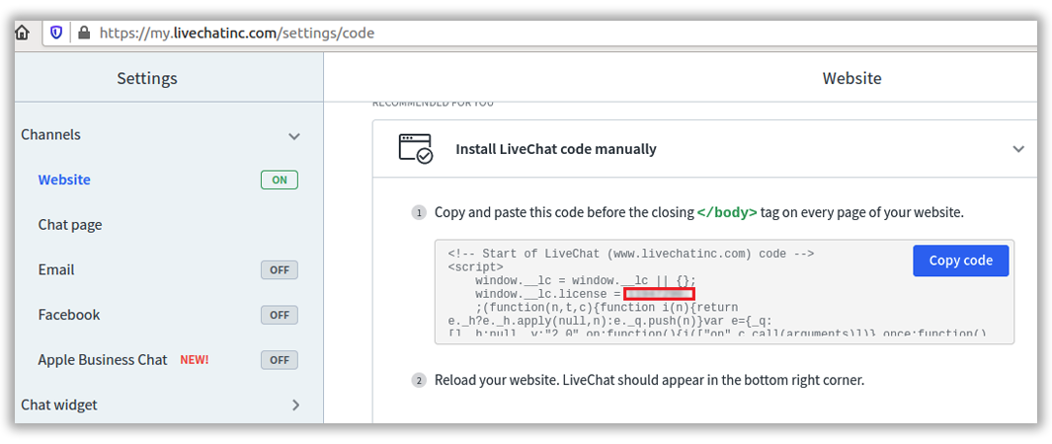This screenshot has height=444, width=1052.
Task: Click the Copy code button
Action: (x=961, y=260)
